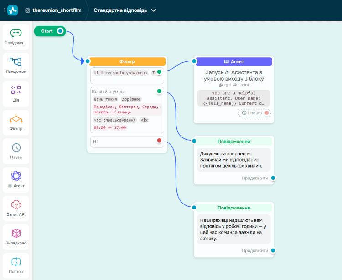This screenshot has height=280, width=342.
Task: Click the Start node output connector
Action: click(60, 31)
